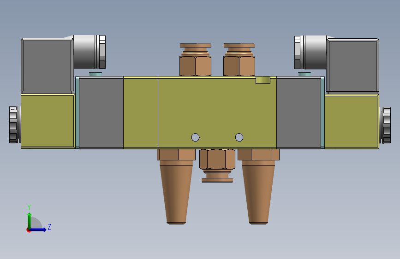
Task: Select the right gray pilot body section
Action: (299, 112)
